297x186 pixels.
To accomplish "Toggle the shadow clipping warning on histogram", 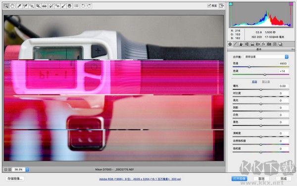I will pyautogui.click(x=231, y=4).
